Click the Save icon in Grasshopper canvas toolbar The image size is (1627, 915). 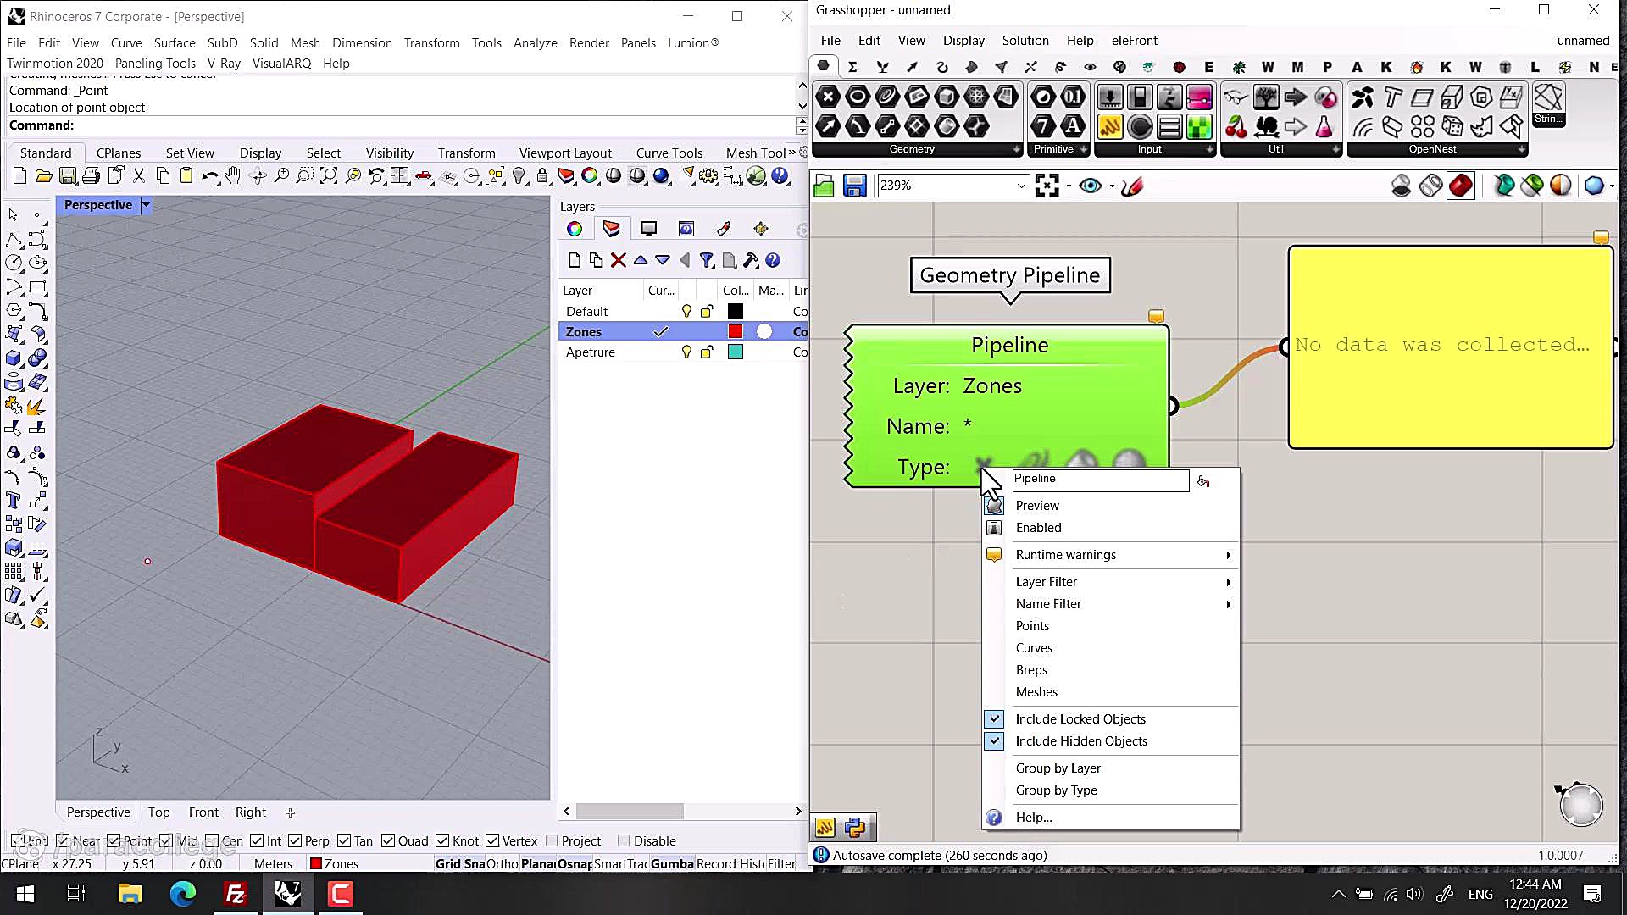pyautogui.click(x=854, y=186)
